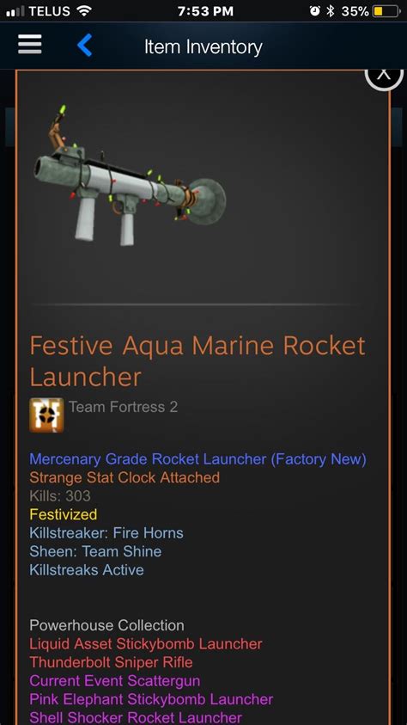407x725 pixels.
Task: Tap the 7:53 PM status bar clock
Action: tap(206, 11)
